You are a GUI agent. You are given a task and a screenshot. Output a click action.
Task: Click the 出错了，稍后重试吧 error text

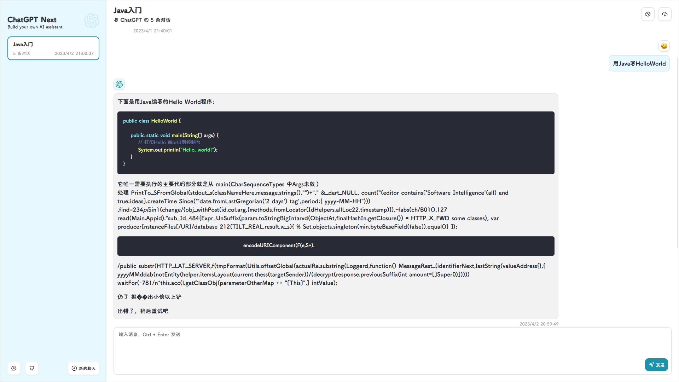coord(143,311)
